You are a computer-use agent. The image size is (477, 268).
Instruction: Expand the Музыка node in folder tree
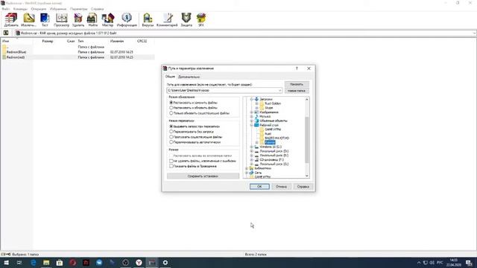click(252, 116)
